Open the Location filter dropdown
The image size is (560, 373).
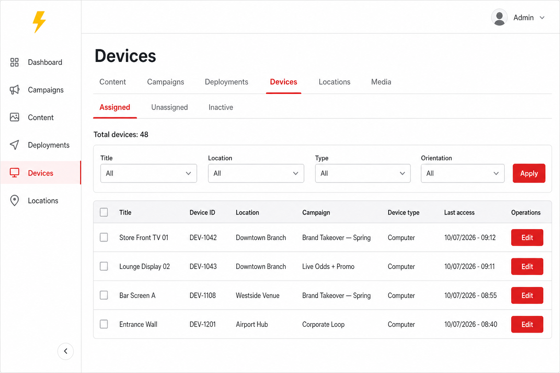pyautogui.click(x=256, y=173)
